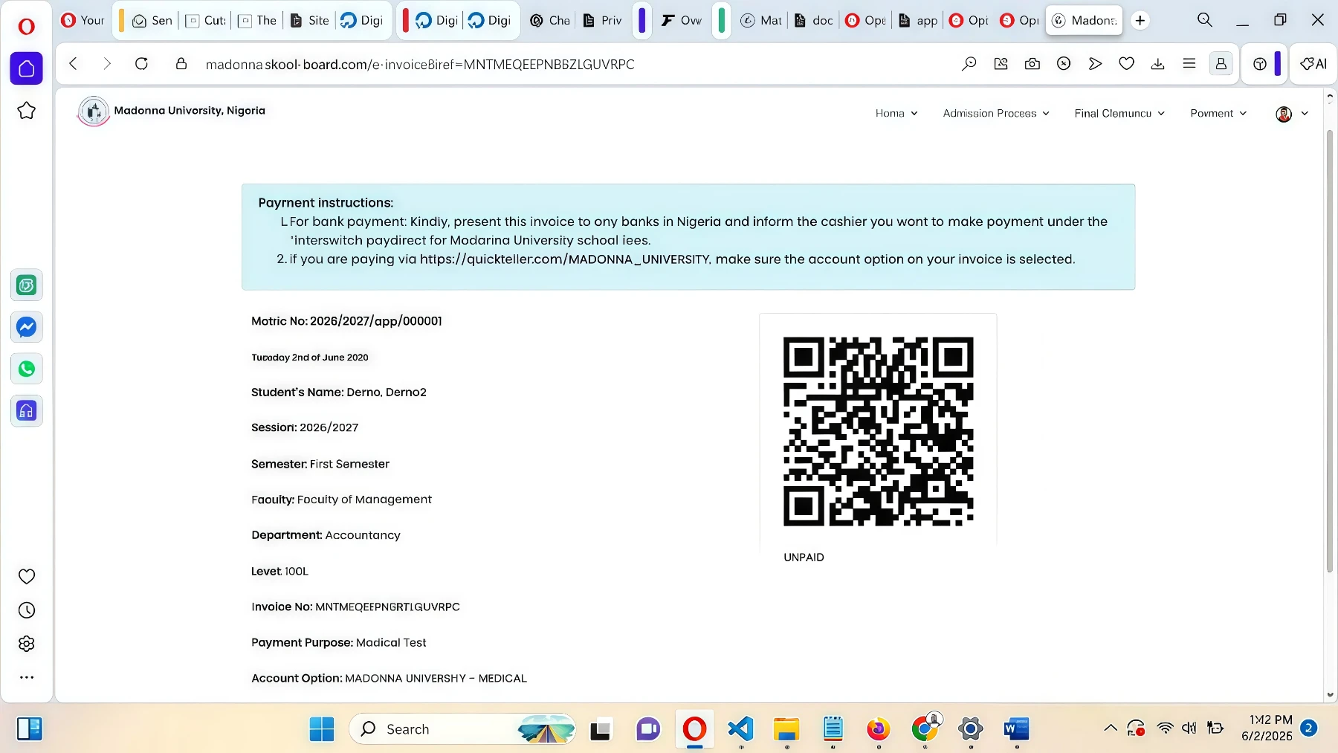
Task: Switch to the 'Priv' browser tab
Action: pos(603,20)
